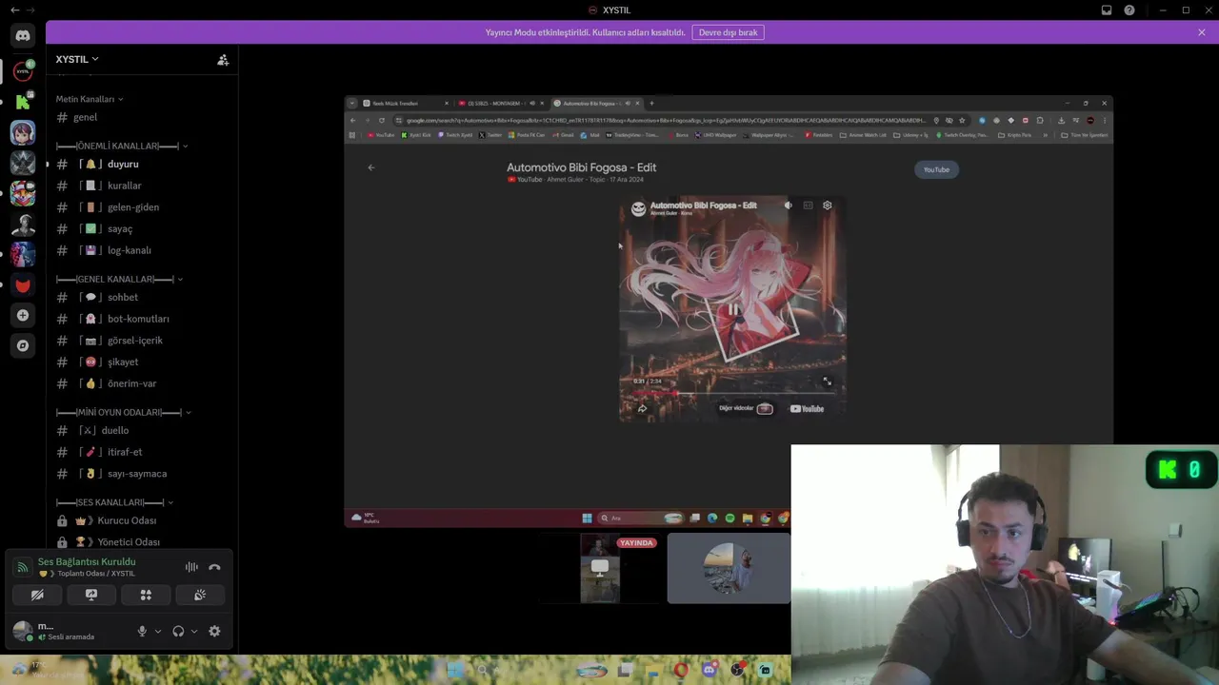Open the Discord inbox icon in title bar
Screen dimensions: 1219x685
pos(1107,10)
